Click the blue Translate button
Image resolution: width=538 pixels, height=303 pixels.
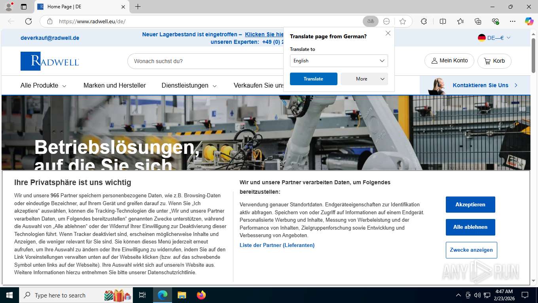pyautogui.click(x=314, y=79)
